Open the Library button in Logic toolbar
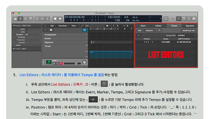Viewport: 209px width, 119px height. click(15, 19)
